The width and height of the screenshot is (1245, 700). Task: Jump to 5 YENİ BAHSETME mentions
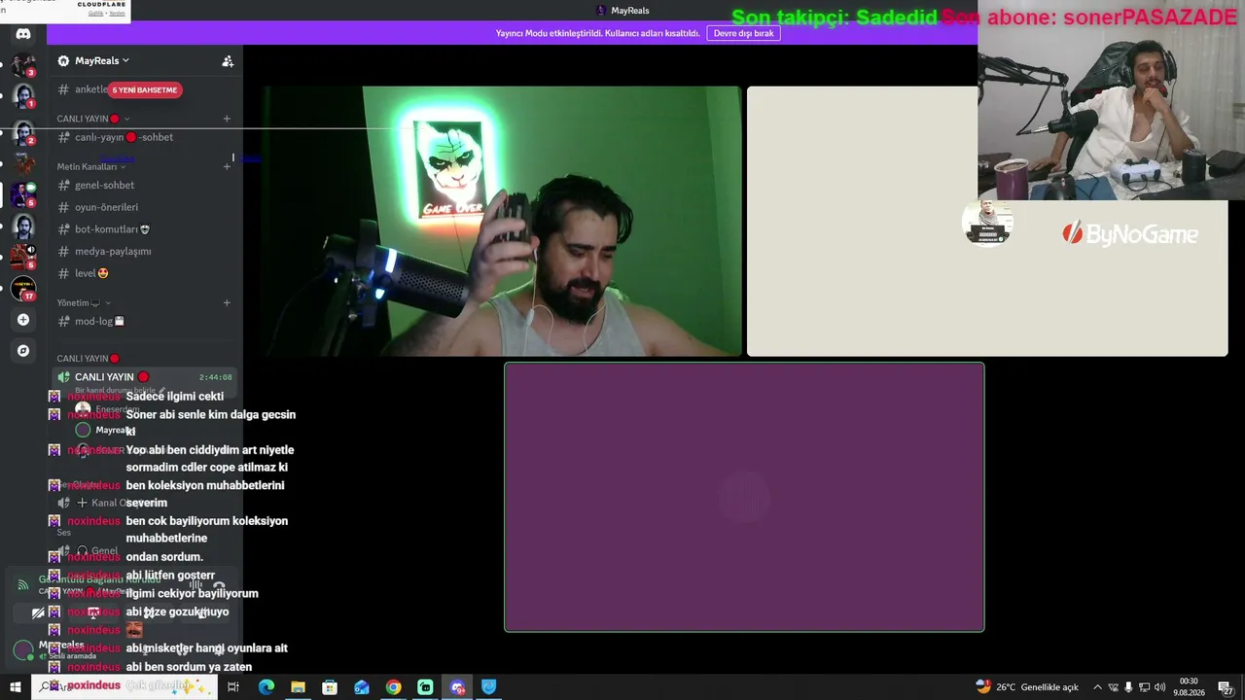tap(145, 89)
